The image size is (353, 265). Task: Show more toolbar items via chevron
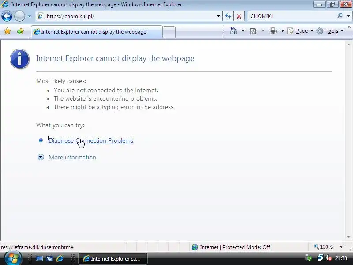click(x=349, y=27)
